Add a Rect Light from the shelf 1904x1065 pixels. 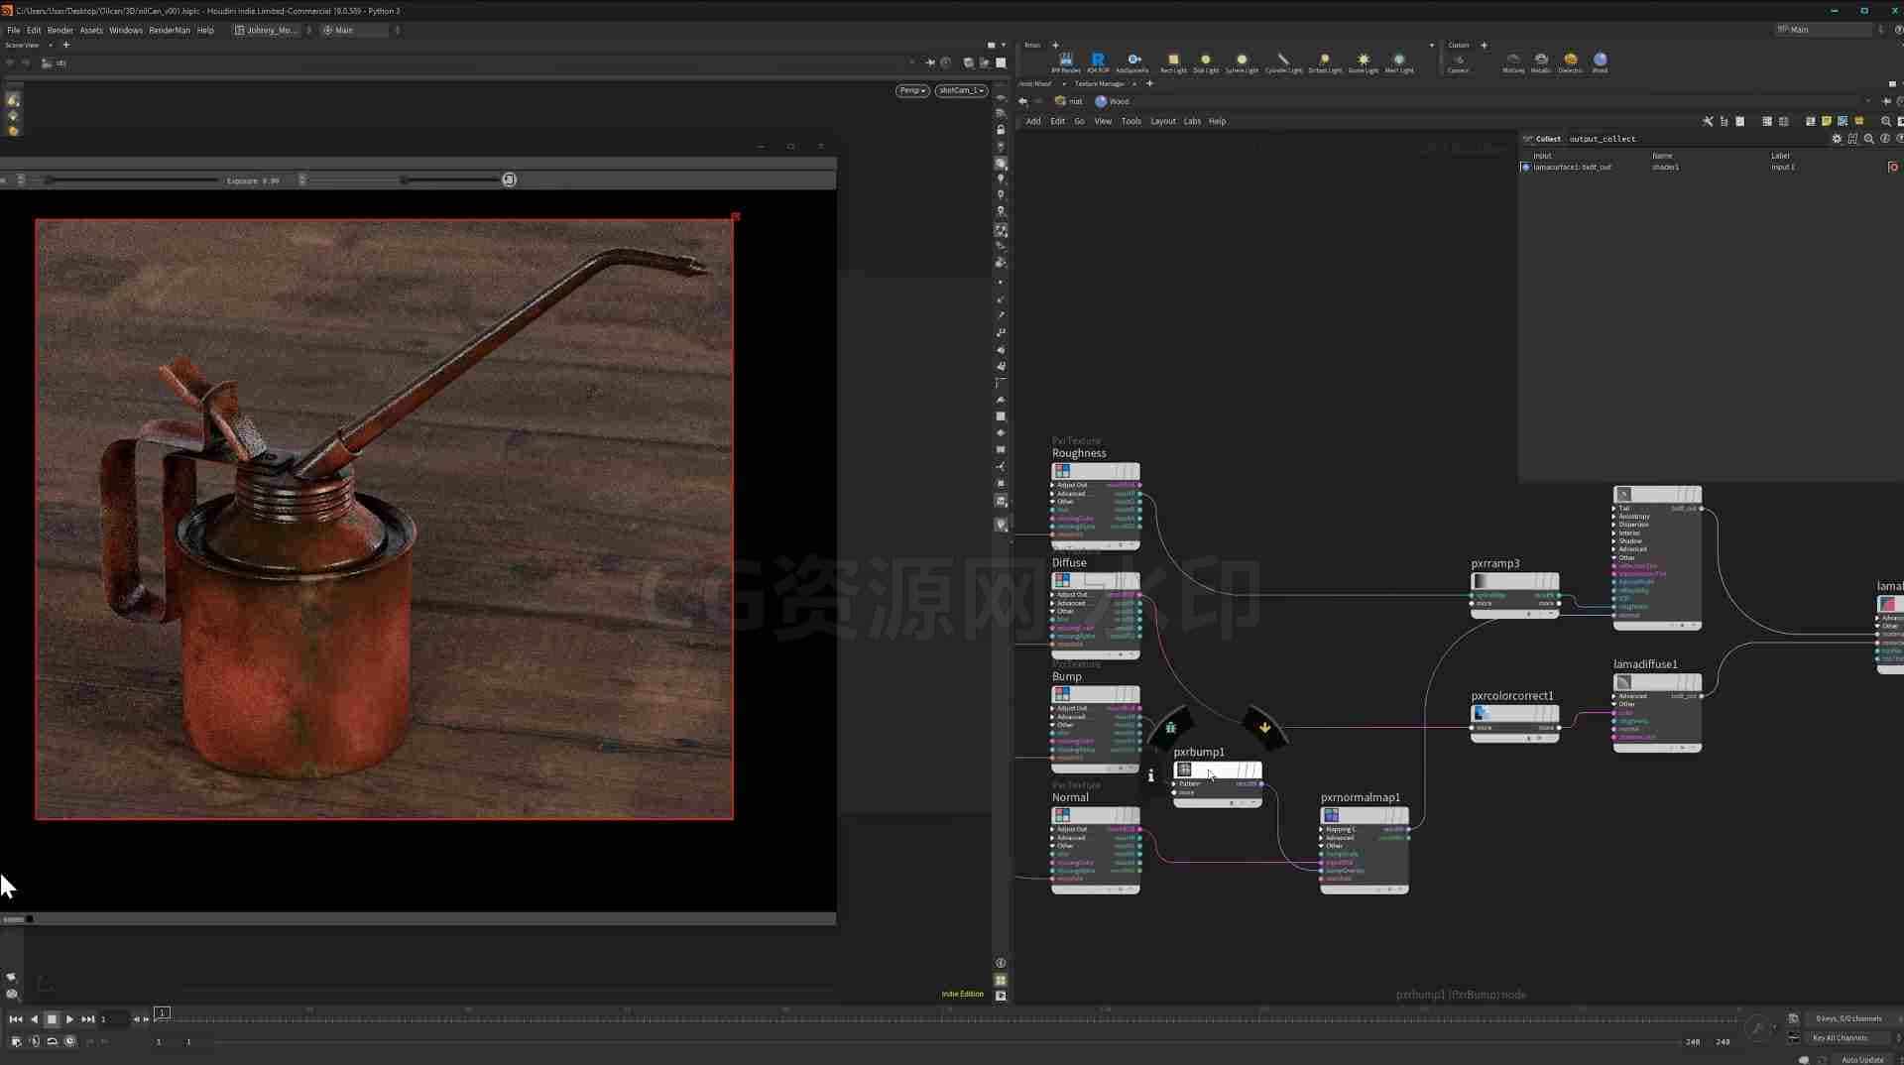pyautogui.click(x=1173, y=62)
